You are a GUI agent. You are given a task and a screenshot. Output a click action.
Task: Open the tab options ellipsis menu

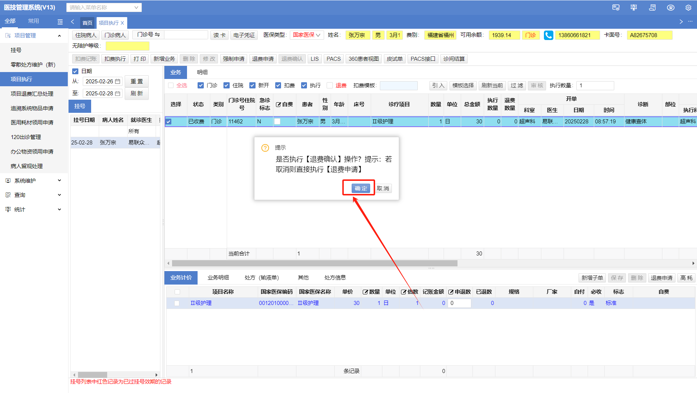[690, 22]
